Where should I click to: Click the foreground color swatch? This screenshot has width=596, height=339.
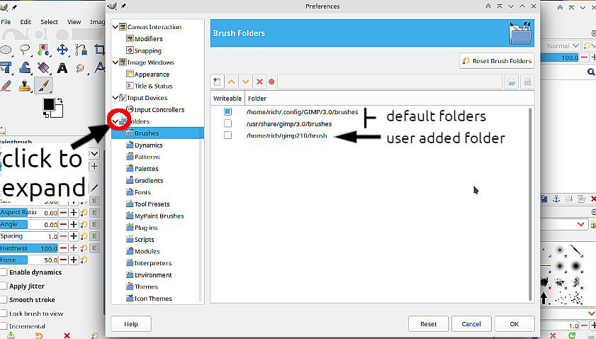click(49, 104)
